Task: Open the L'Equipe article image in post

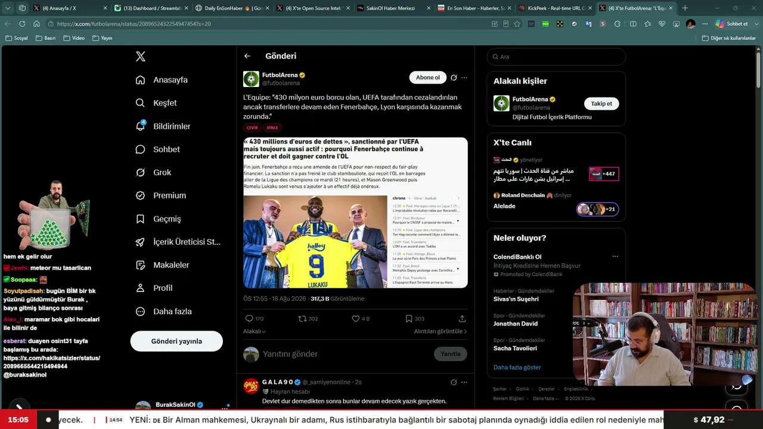Action: (355, 213)
